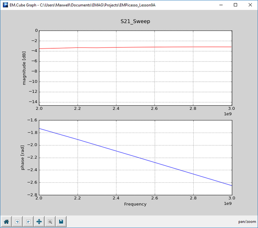Click inside the upper magnitude plot area
258x228 pixels.
pos(135,76)
